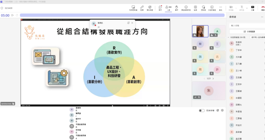Click the avatar 林 in chat feed
This screenshot has width=265, height=140.
(x=72, y=132)
